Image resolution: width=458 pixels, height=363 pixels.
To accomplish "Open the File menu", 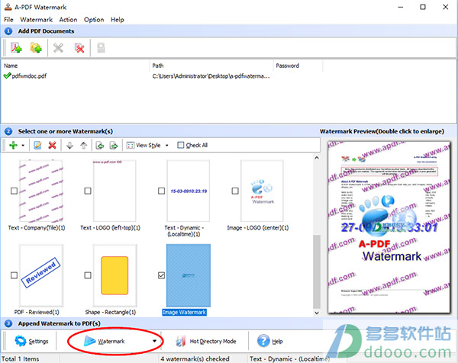I will click(x=8, y=20).
